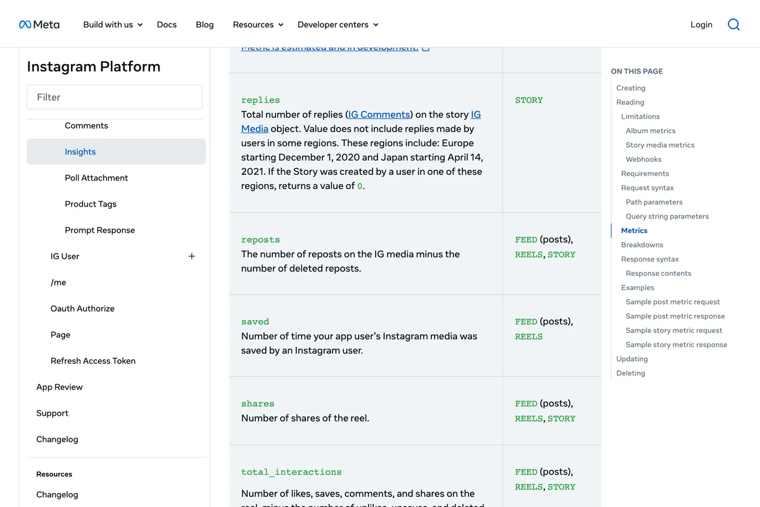Jump to Request syntax section
760x507 pixels.
647,188
